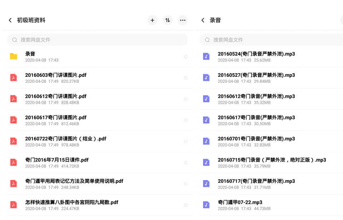Screen dimensions: 343x220
Task: Open file 20160612奇门讲课图片.pdf
Action: [x=56, y=96]
